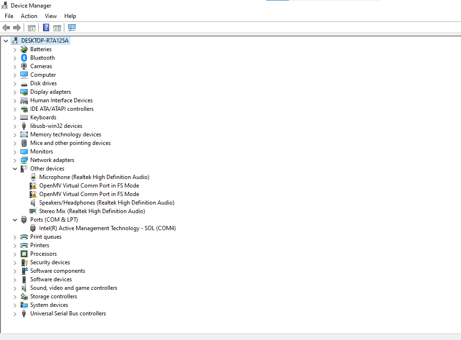Screen dimensions: 461x340
Task: Select the Network adapters label
Action: [x=52, y=160]
